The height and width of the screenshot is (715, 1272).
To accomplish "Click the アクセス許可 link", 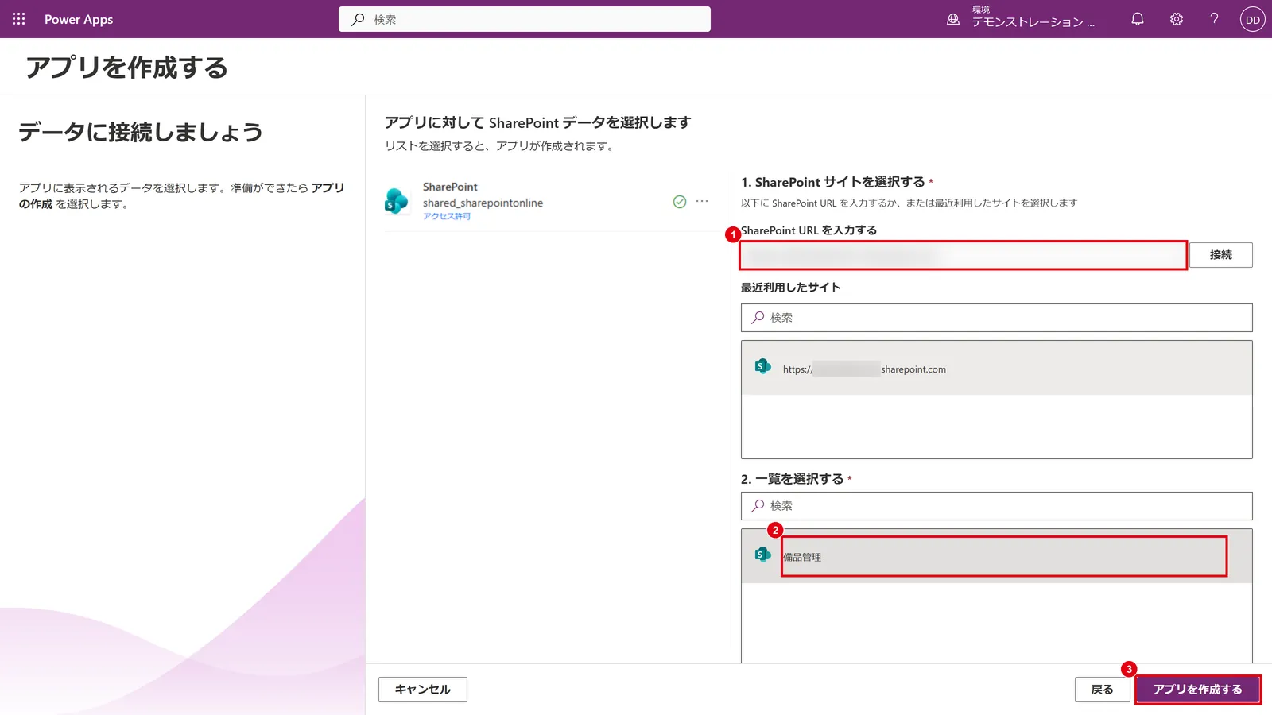I will pos(447,216).
